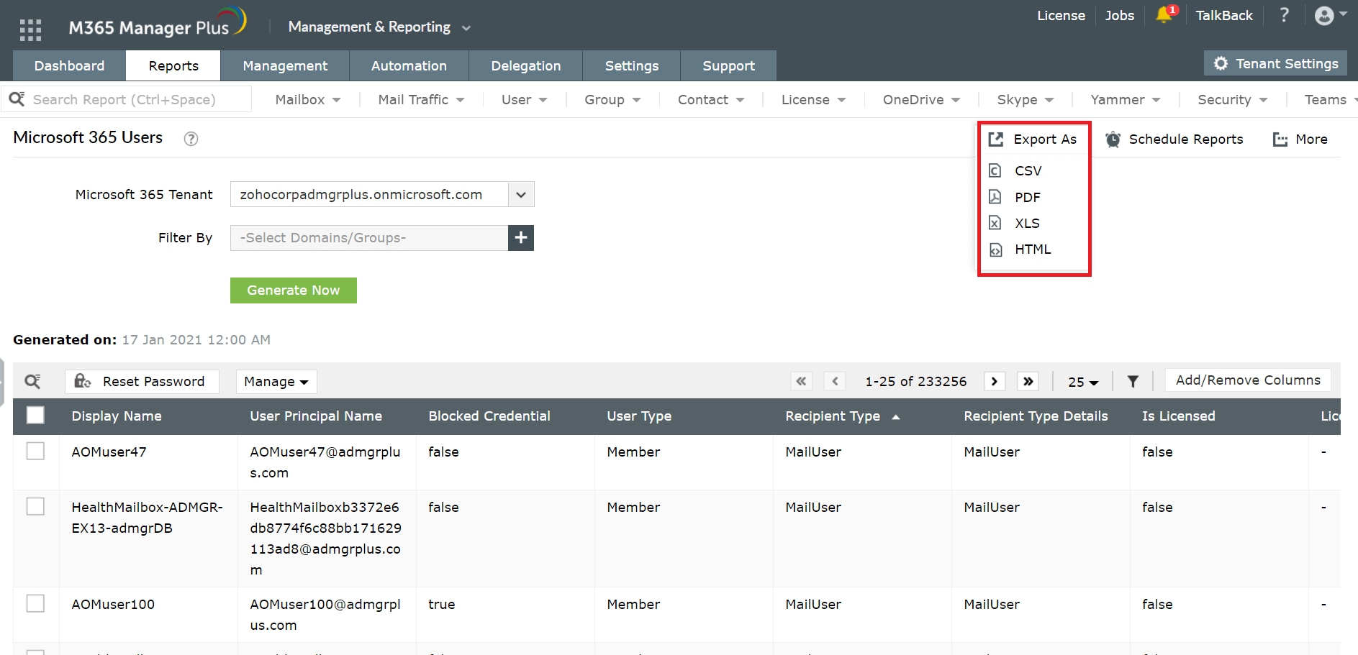Click the XLS file icon

pos(995,223)
